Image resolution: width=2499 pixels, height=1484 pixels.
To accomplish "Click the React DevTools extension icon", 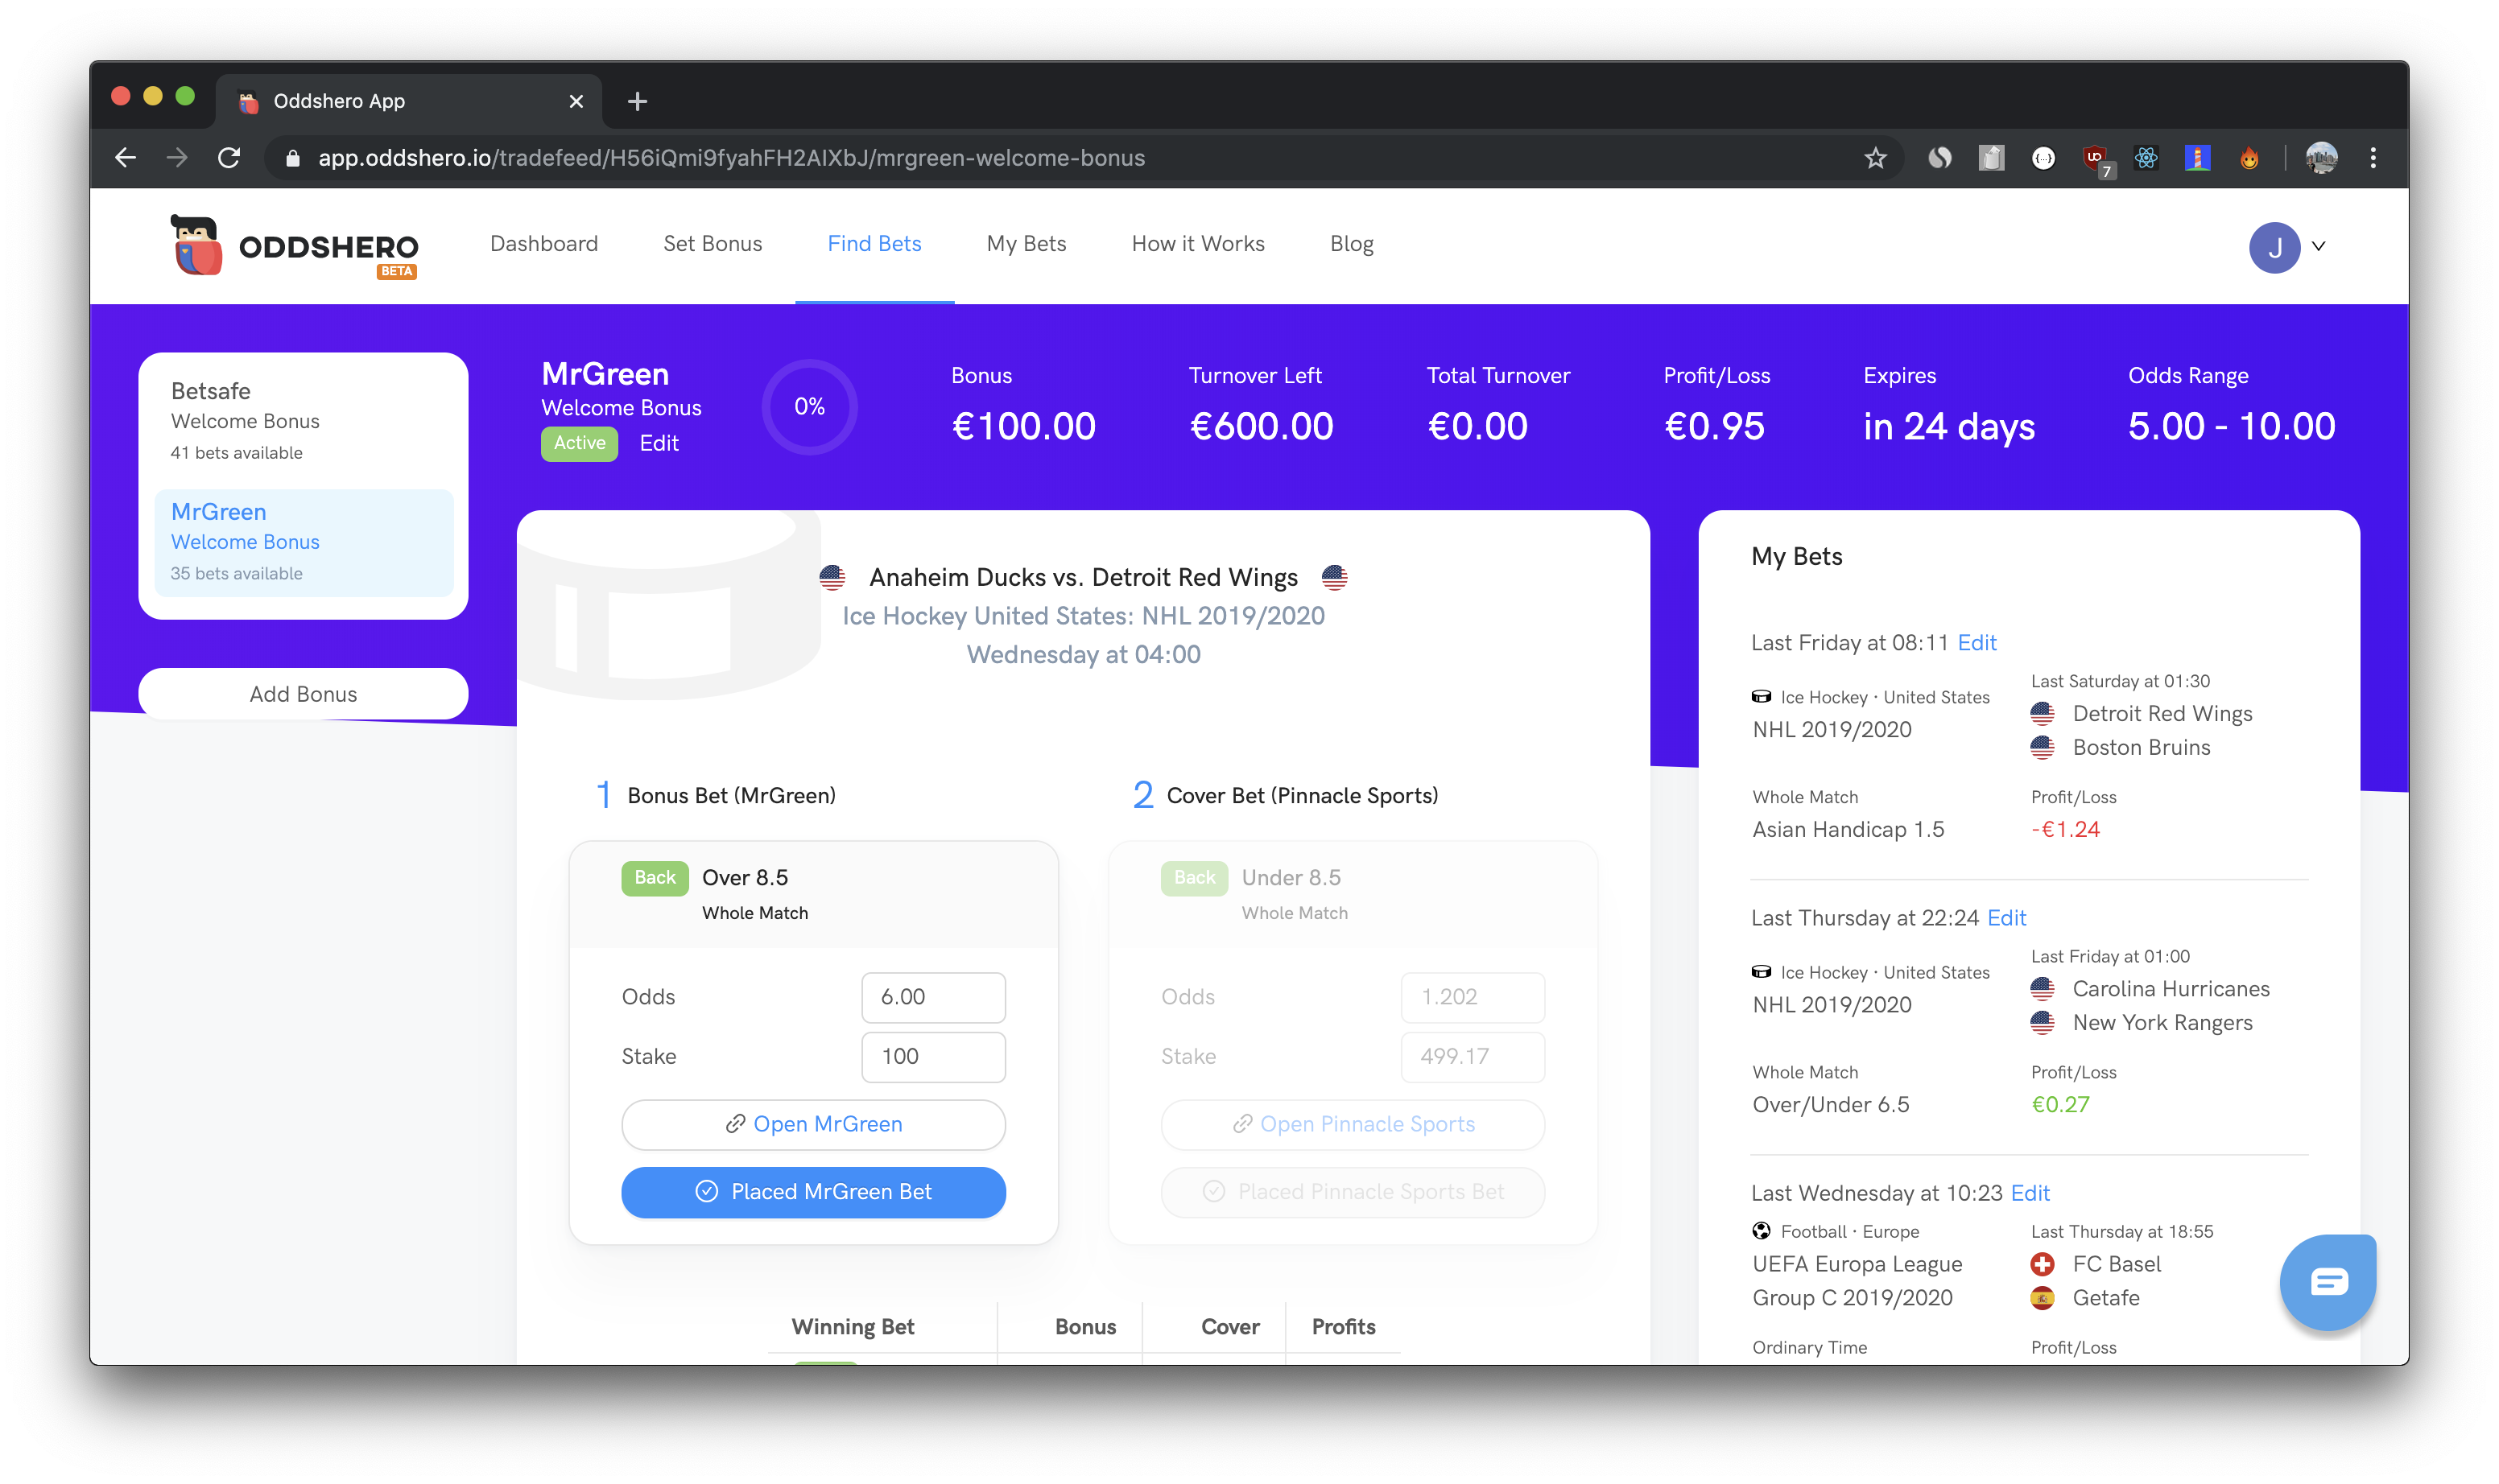I will point(2146,158).
